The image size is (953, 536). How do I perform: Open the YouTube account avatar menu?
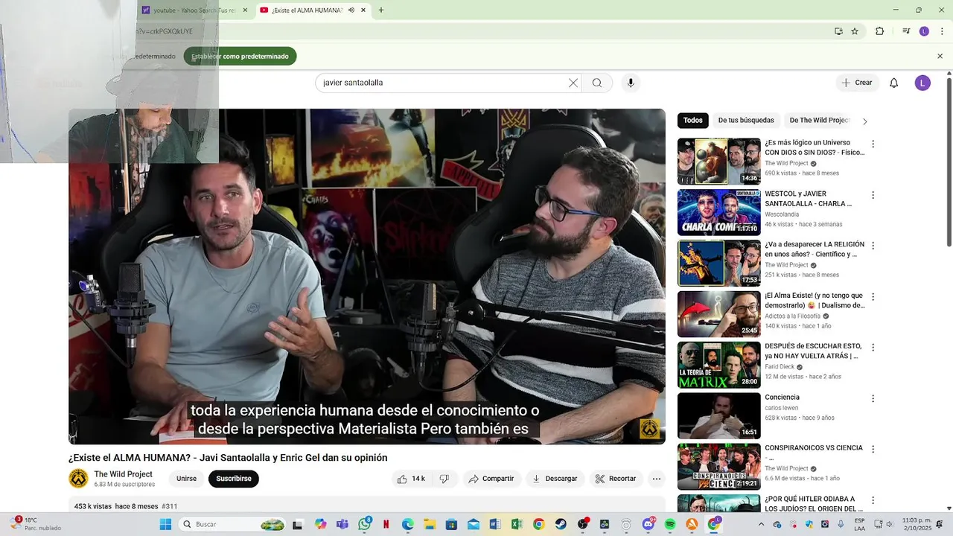coord(922,83)
